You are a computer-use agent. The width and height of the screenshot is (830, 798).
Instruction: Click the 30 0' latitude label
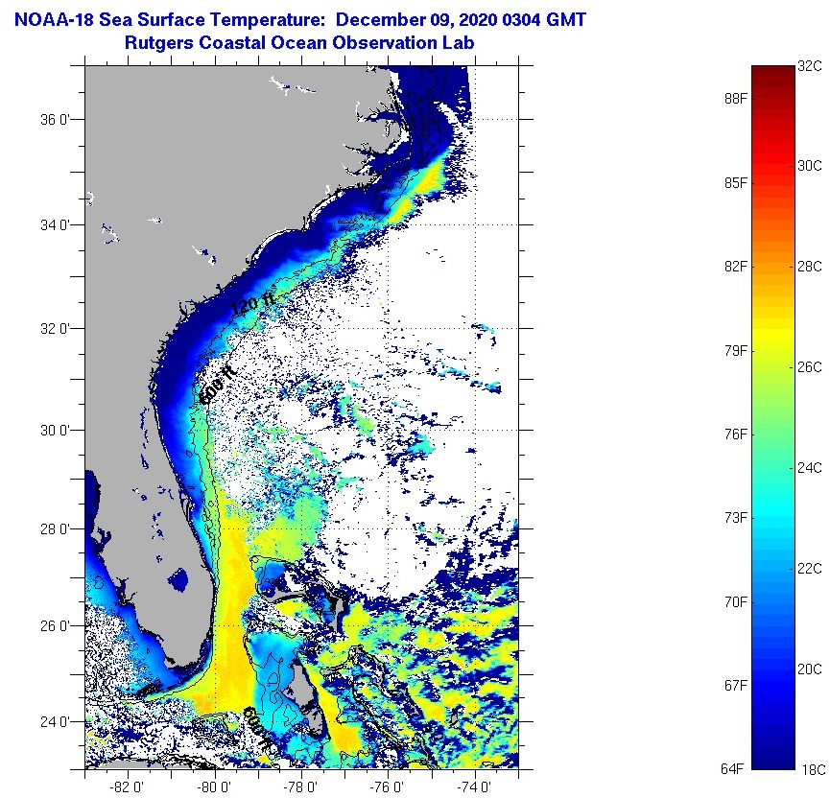tap(55, 431)
